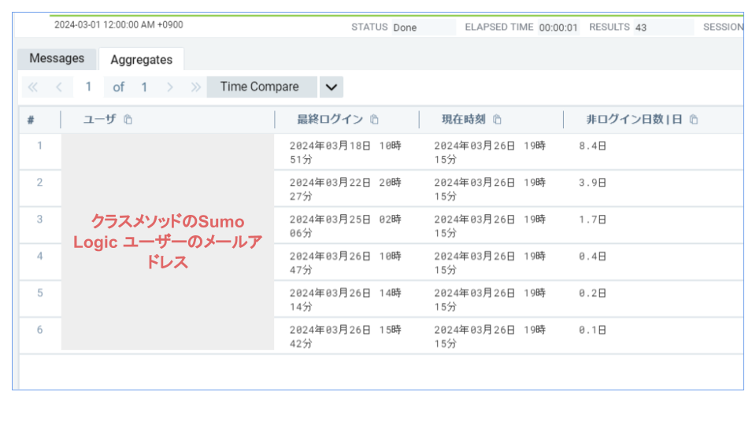Copy the ユーザ column via clipboard icon

pyautogui.click(x=128, y=120)
